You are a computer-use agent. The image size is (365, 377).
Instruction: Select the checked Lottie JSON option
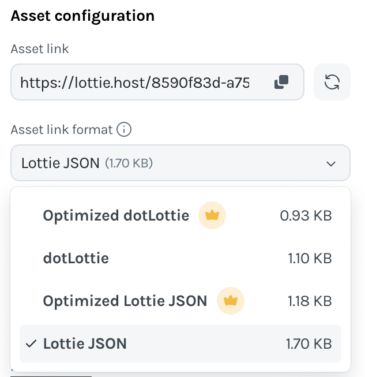click(180, 344)
